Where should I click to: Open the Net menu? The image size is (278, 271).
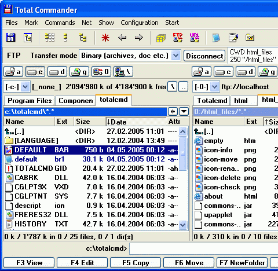(x=87, y=23)
